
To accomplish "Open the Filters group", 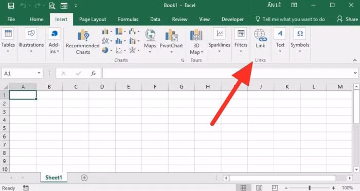I will pos(241,41).
